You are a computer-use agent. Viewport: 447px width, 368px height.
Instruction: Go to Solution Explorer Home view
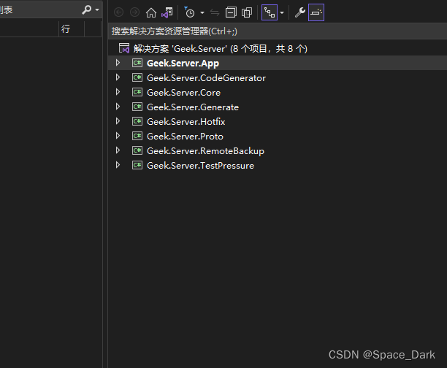click(151, 12)
